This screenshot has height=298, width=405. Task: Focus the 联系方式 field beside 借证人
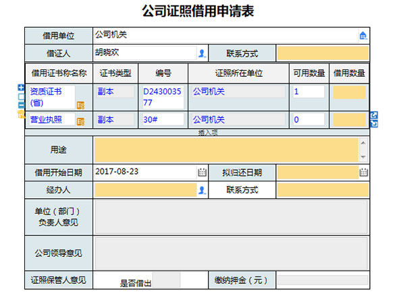point(323,53)
